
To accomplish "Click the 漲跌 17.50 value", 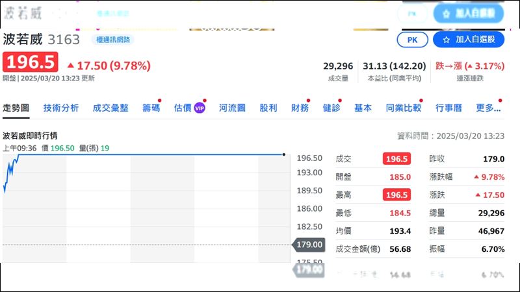I will coord(490,195).
